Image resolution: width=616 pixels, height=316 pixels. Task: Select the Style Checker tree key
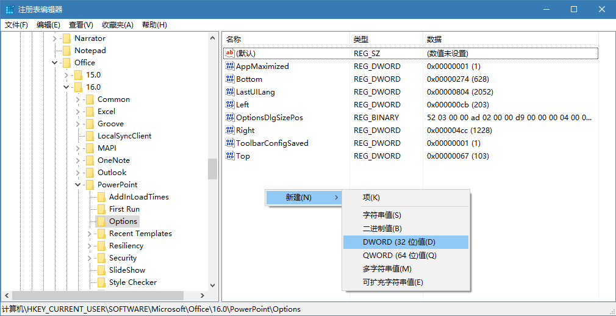click(133, 282)
